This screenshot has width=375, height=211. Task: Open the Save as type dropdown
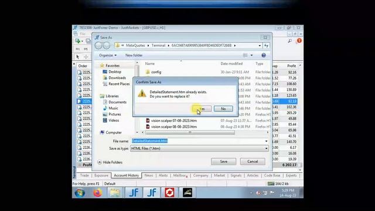pyautogui.click(x=199, y=148)
